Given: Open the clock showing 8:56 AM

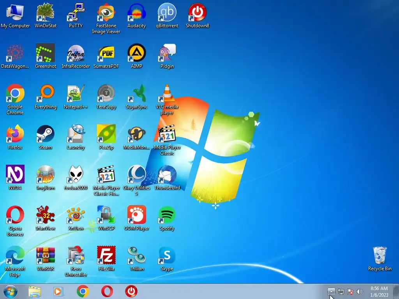Looking at the screenshot, I should click(379, 292).
